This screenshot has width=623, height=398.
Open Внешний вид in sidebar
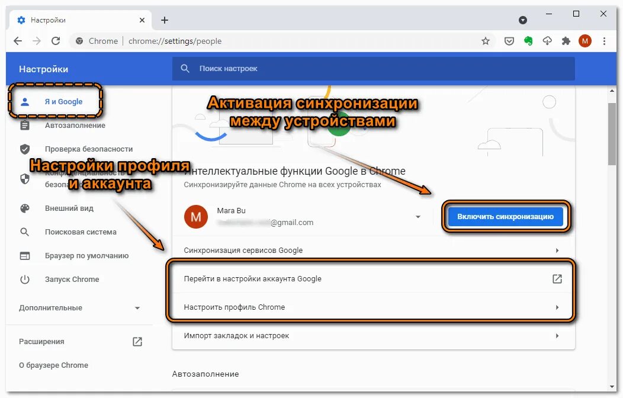click(x=69, y=208)
